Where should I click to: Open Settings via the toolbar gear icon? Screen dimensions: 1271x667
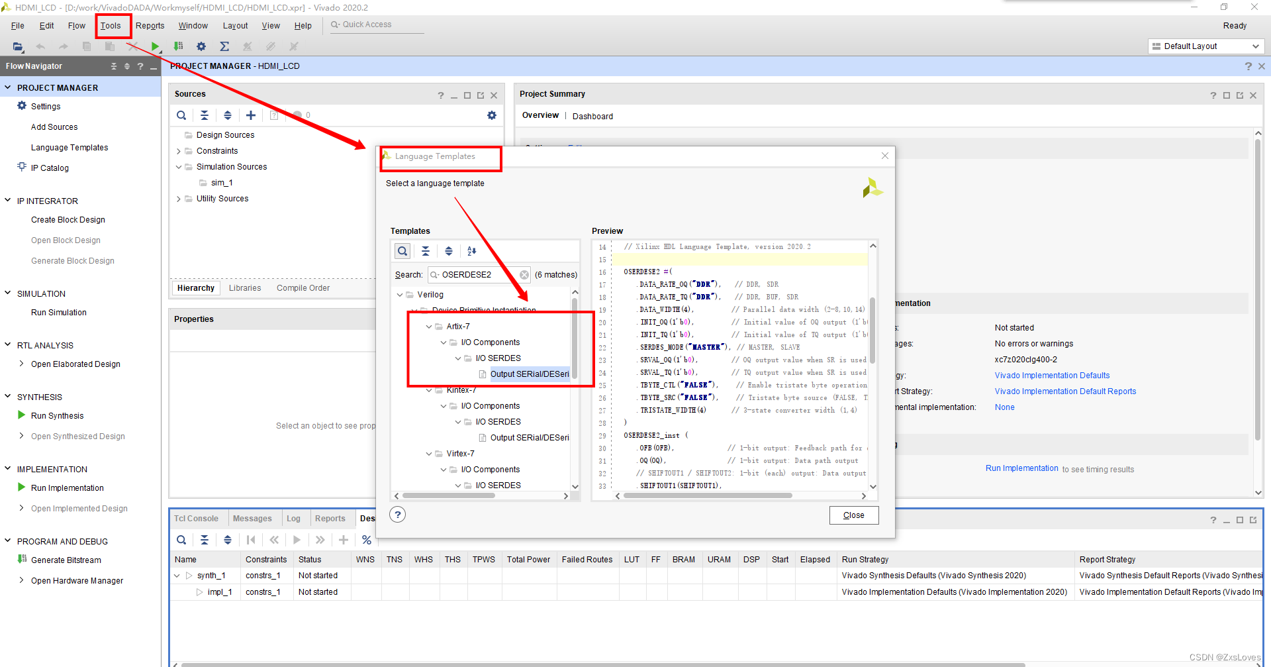201,46
